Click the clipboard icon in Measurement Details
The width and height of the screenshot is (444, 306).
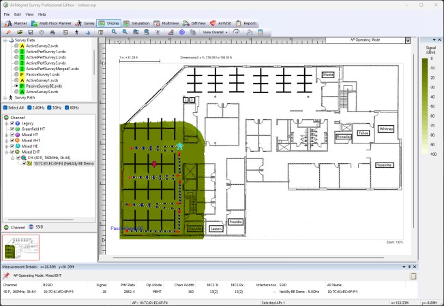point(413,276)
